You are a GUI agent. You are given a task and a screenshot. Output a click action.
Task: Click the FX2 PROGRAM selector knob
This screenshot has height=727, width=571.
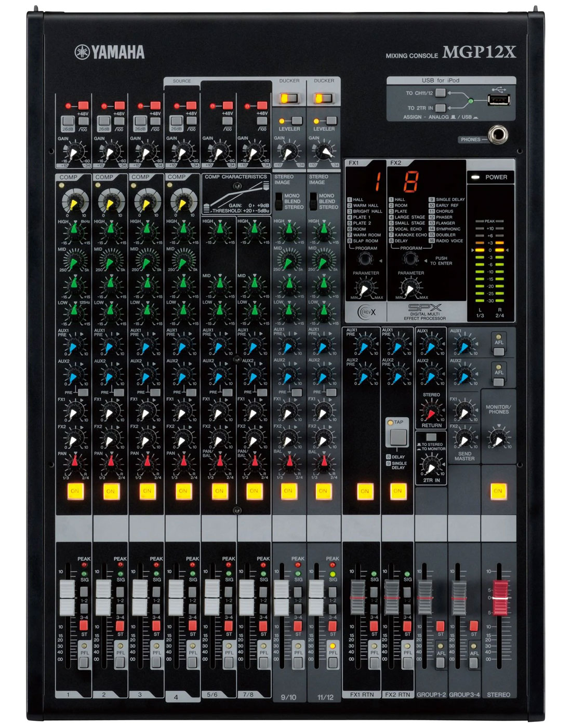coord(411,260)
